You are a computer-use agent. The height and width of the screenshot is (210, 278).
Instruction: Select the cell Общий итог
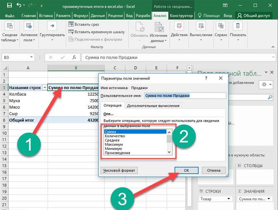coord(28,120)
